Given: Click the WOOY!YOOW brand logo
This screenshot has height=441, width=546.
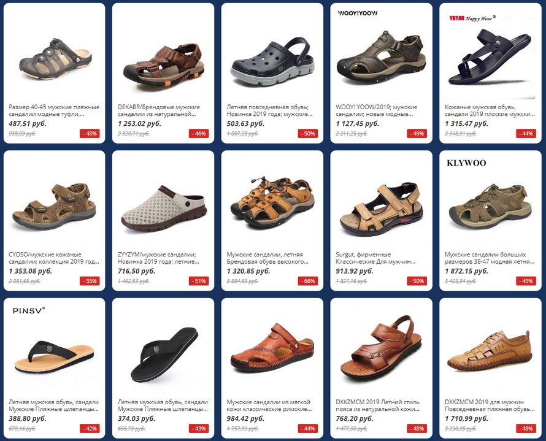Looking at the screenshot, I should click(x=357, y=13).
